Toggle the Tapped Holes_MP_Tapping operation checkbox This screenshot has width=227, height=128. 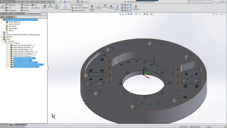coord(9,49)
